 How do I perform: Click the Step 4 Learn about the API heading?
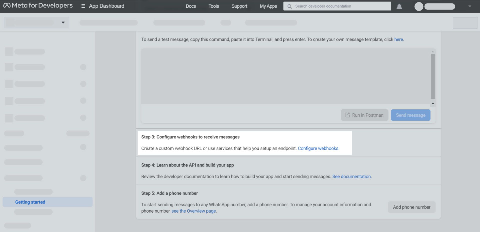pos(187,165)
